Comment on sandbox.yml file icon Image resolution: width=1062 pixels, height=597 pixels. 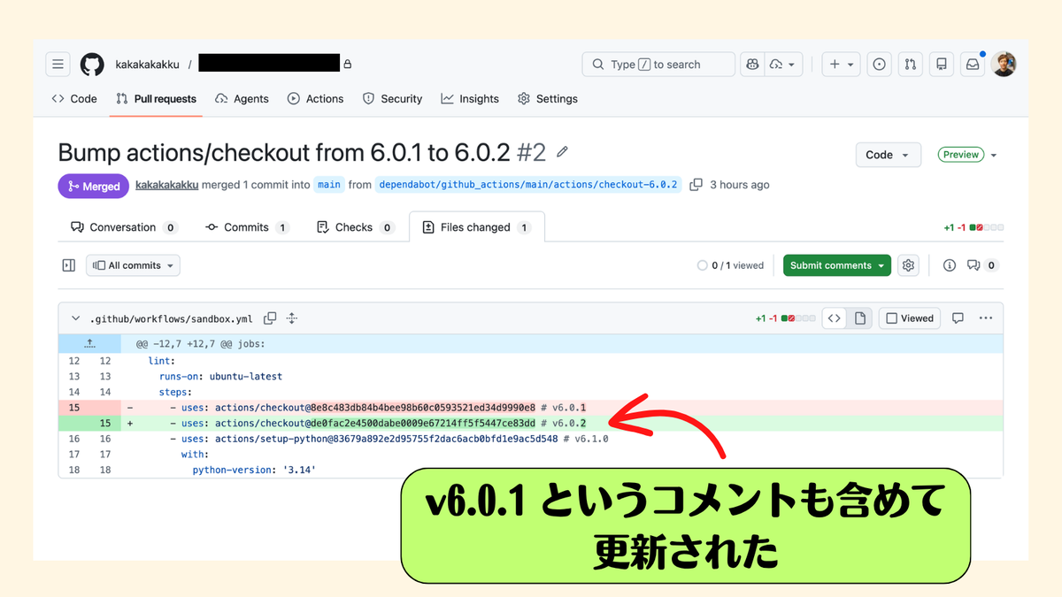pos(958,318)
